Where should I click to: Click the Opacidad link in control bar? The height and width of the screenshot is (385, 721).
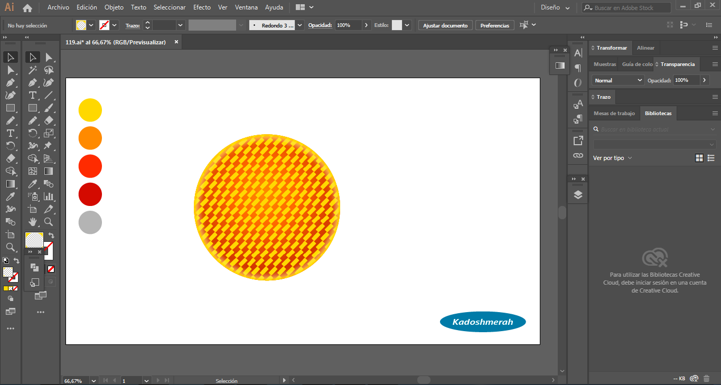[320, 25]
